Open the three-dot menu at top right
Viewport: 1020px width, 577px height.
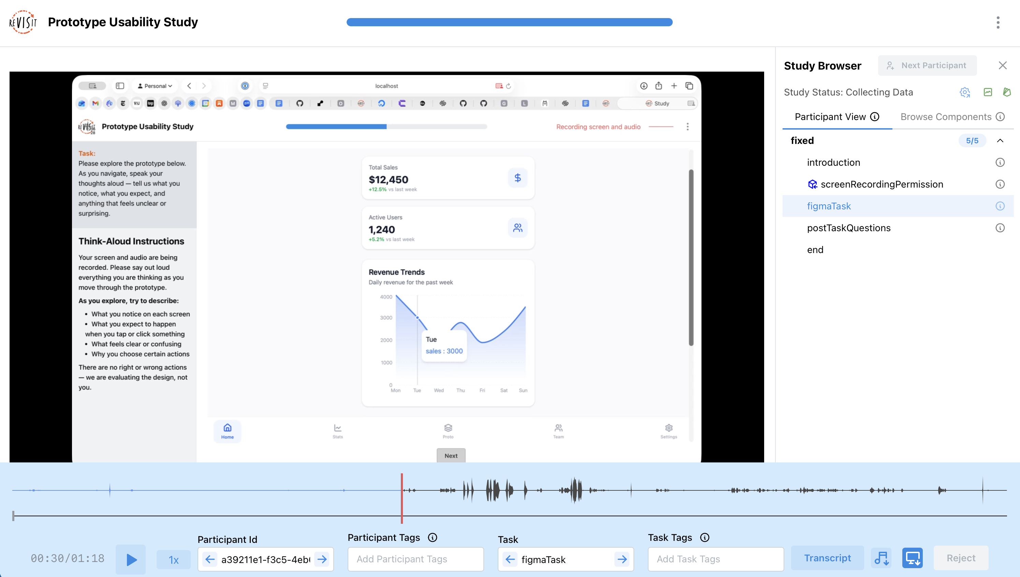click(998, 22)
